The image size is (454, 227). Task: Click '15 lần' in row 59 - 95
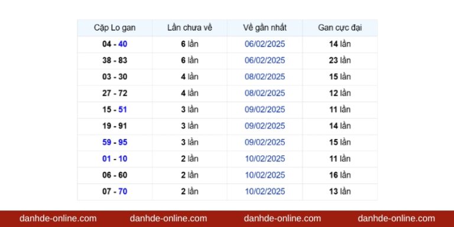[x=340, y=142]
